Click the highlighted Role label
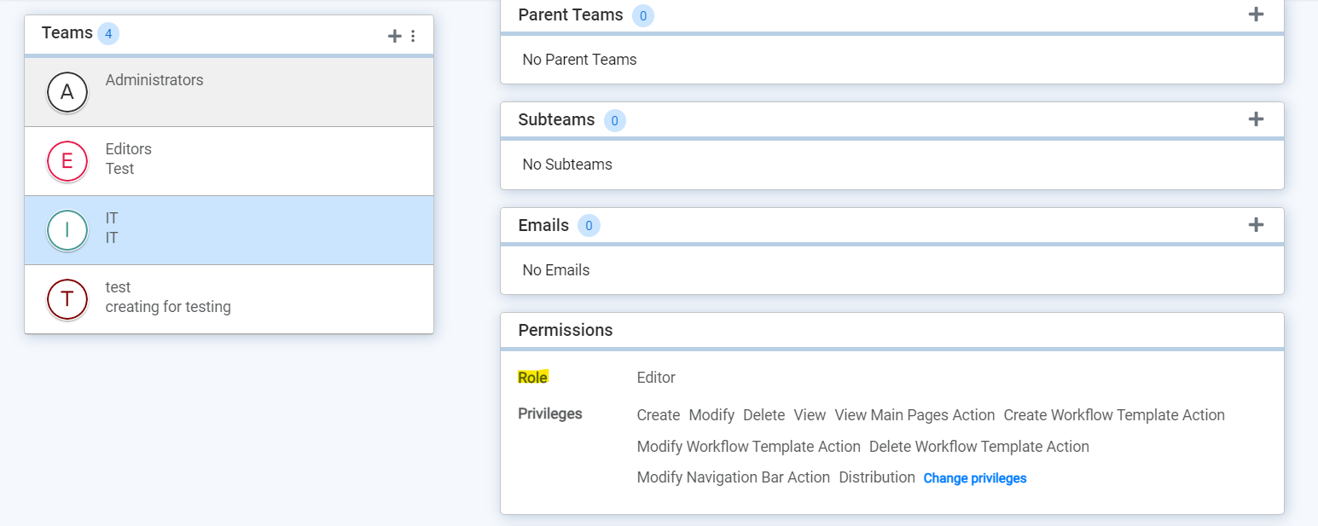1318x526 pixels. coord(532,378)
